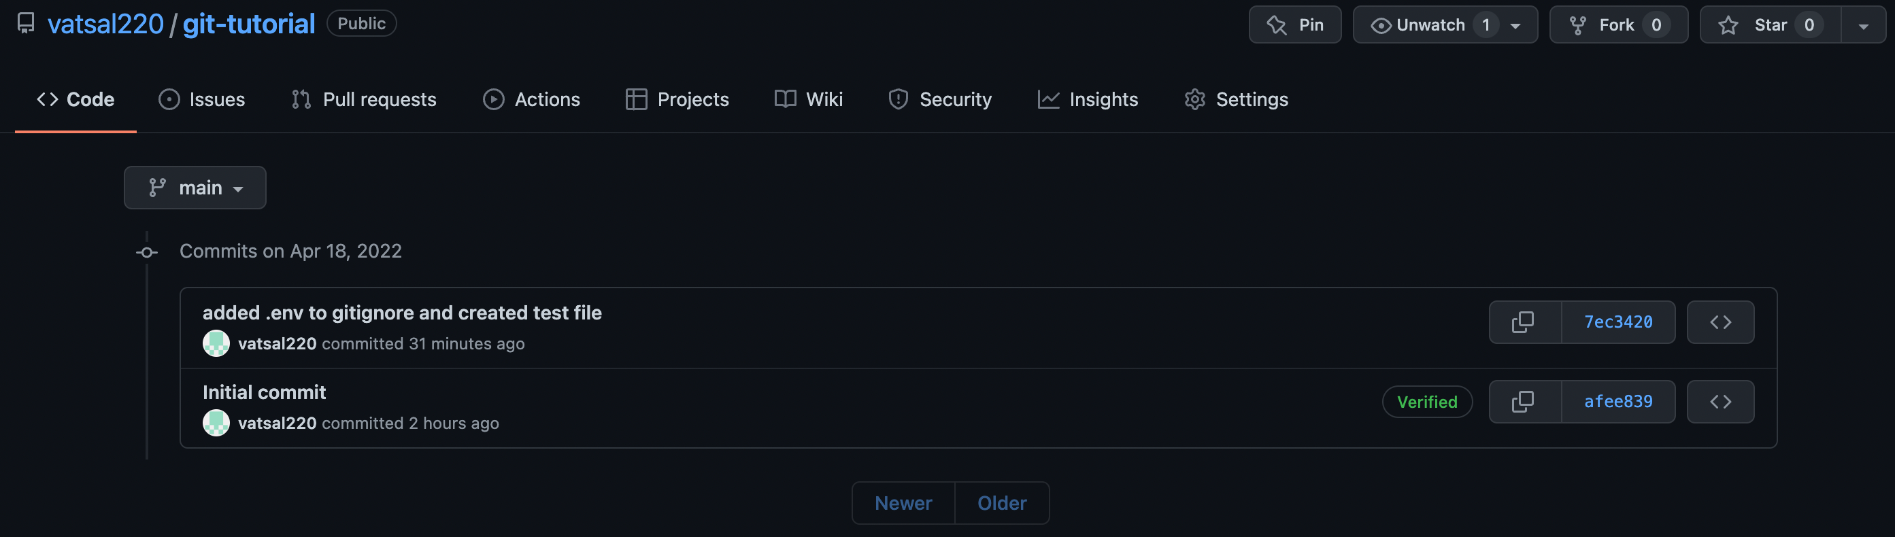The width and height of the screenshot is (1895, 537).
Task: Open the main branch dropdown
Action: (x=195, y=188)
